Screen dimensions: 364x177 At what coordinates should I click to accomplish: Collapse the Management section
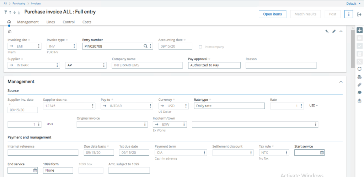pos(341,82)
